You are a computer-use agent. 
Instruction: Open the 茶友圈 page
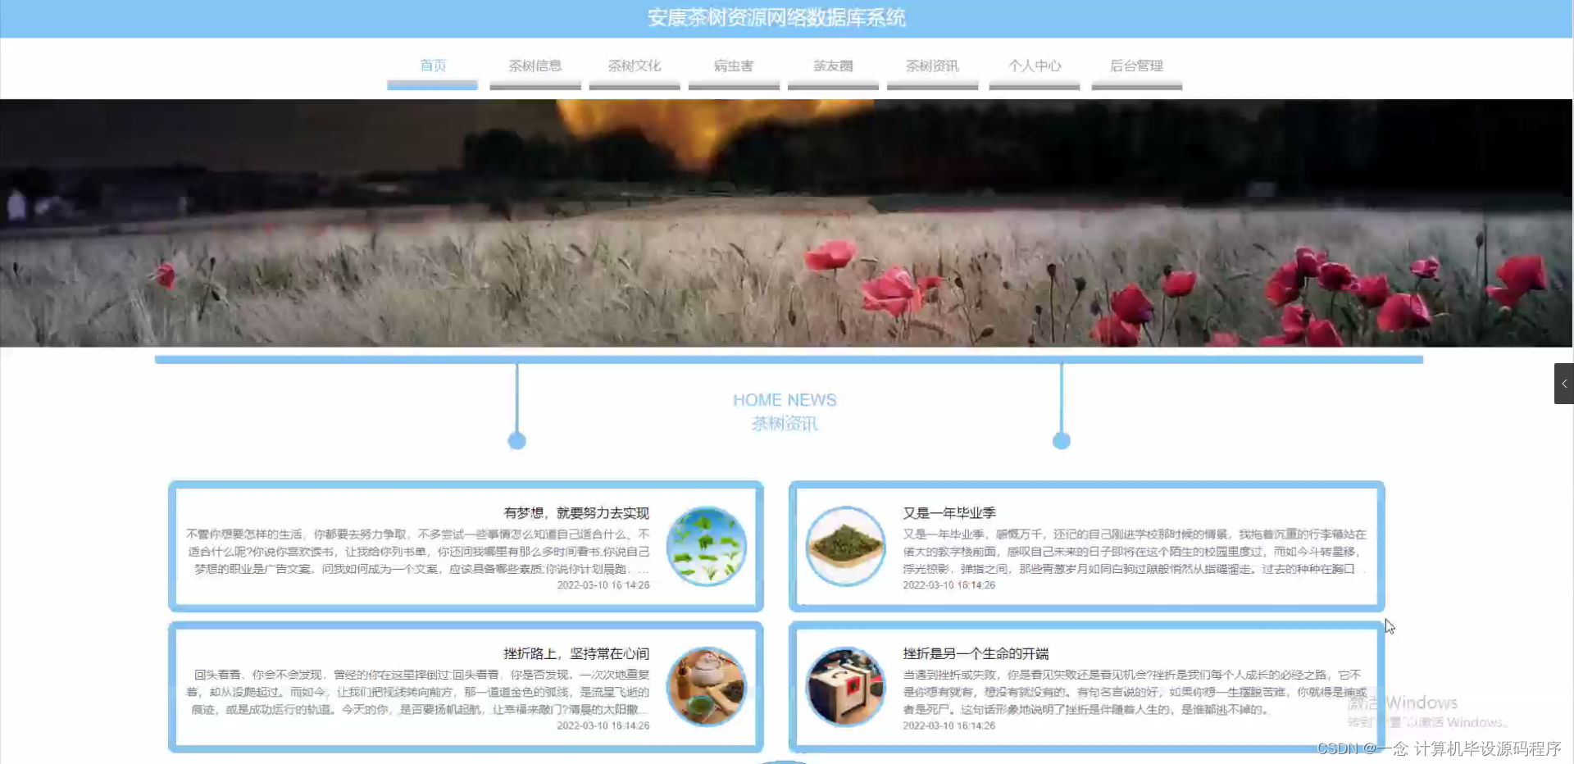[832, 66]
